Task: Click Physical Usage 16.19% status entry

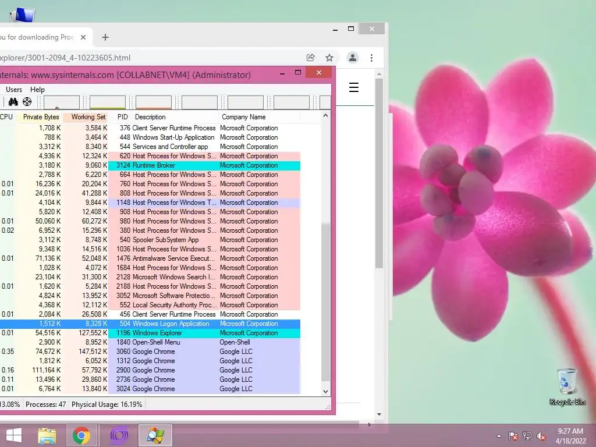Action: 107,405
